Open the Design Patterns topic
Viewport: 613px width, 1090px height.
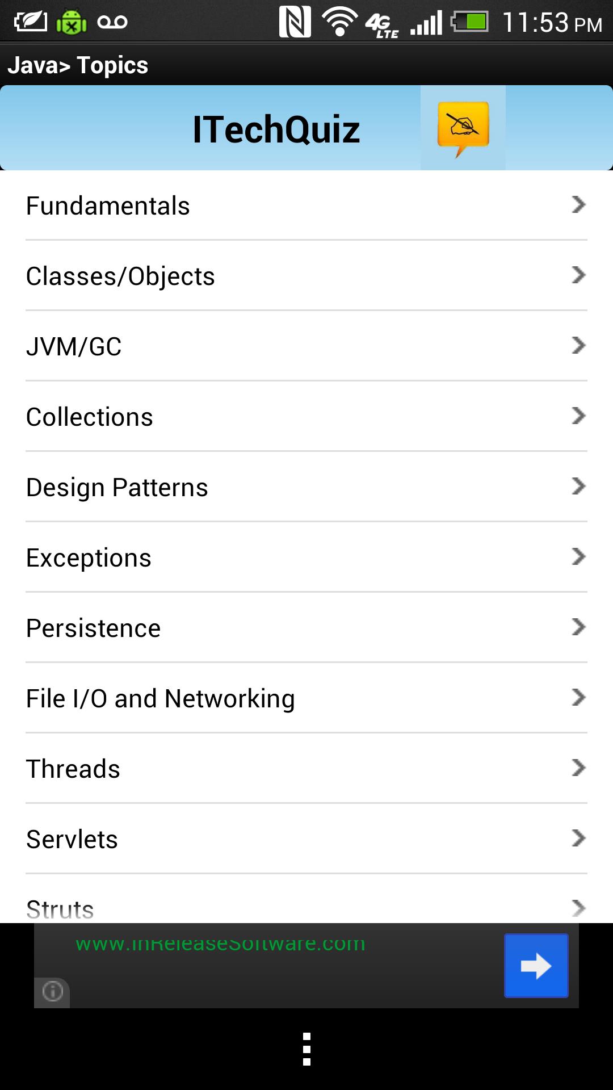[117, 488]
